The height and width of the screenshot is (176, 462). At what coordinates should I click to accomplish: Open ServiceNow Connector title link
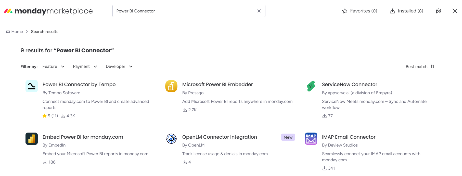tap(350, 84)
